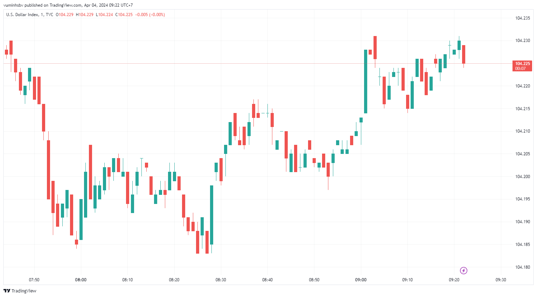Click the tall green candle just after 09:00
This screenshot has width=537, height=297.
pyautogui.click(x=365, y=82)
